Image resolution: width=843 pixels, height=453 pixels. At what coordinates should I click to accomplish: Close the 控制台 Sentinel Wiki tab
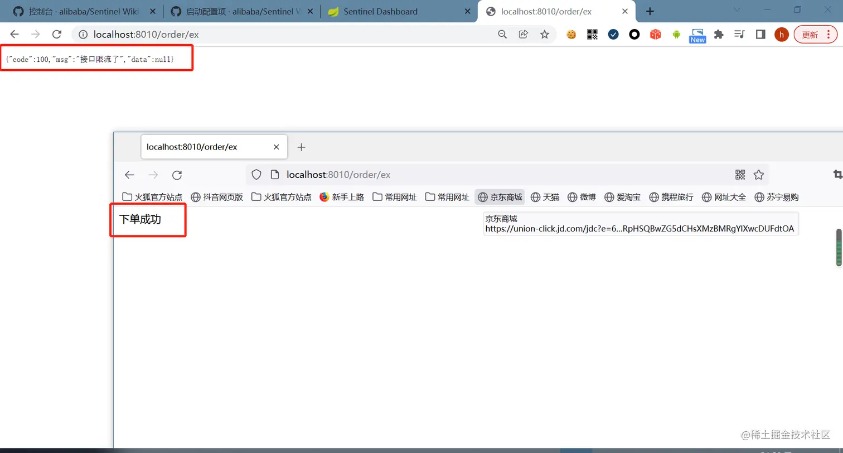pyautogui.click(x=153, y=11)
